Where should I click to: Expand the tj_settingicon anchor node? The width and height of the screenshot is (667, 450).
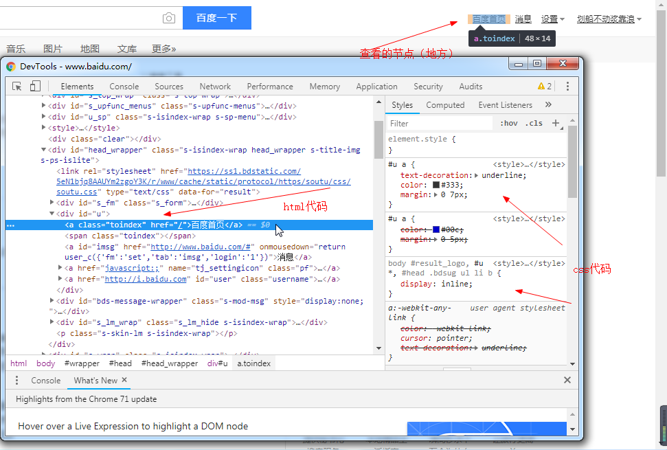[60, 267]
